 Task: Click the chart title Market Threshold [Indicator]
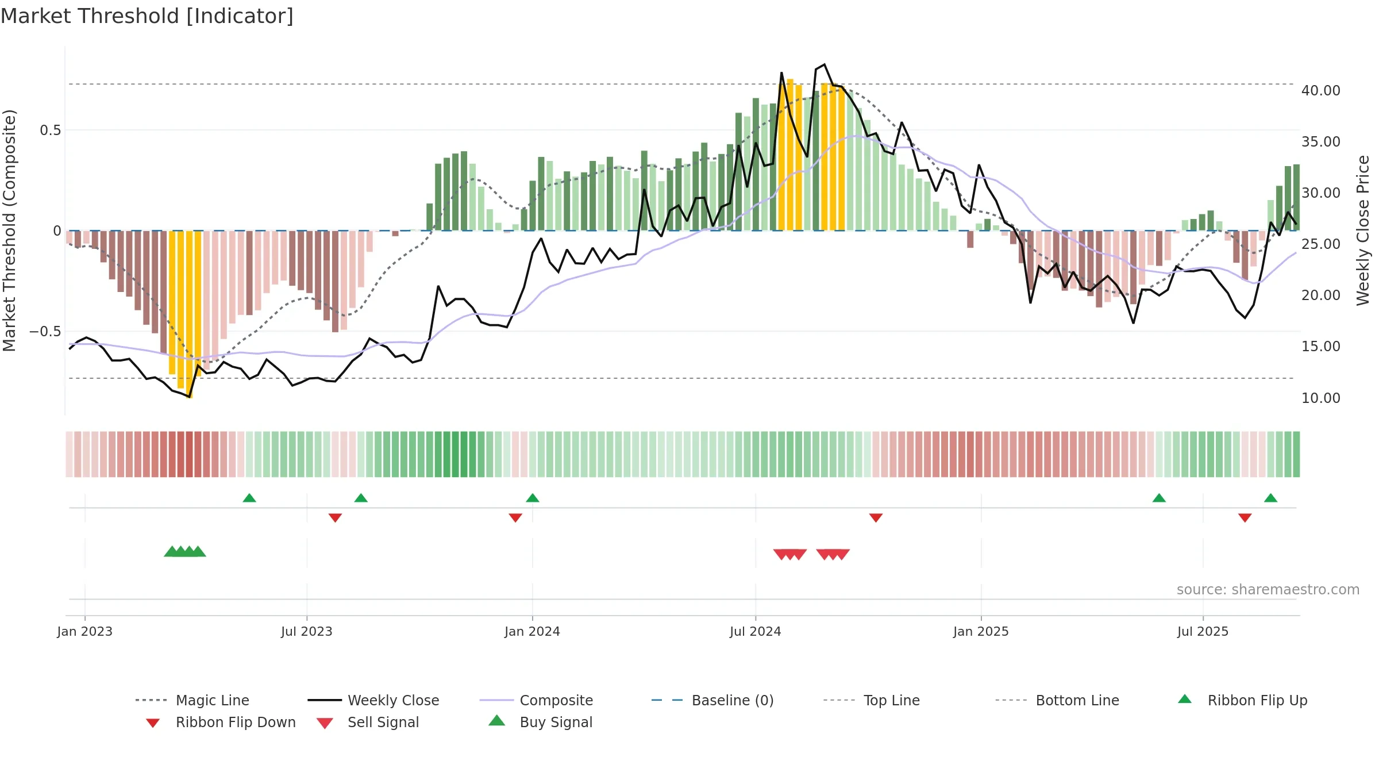[147, 16]
